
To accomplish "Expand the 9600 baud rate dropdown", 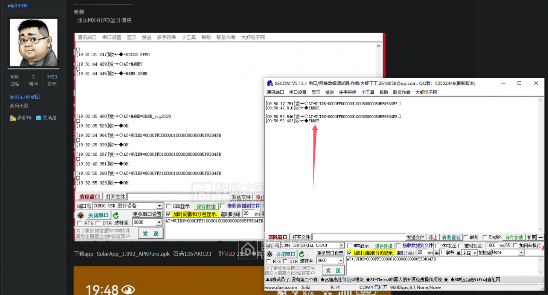I will point(341,260).
